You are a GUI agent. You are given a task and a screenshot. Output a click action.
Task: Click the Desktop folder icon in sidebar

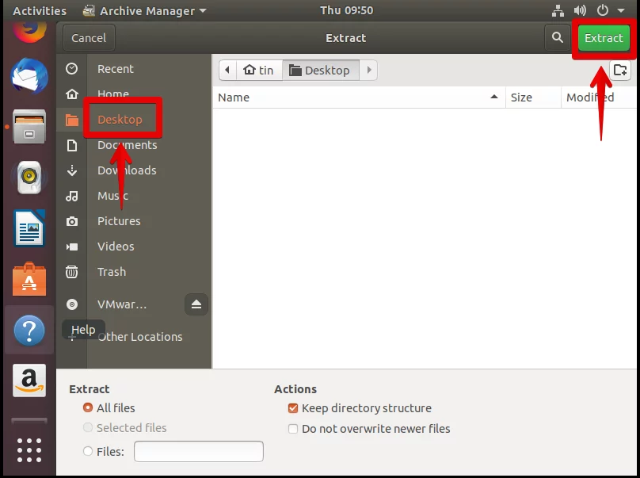[72, 120]
